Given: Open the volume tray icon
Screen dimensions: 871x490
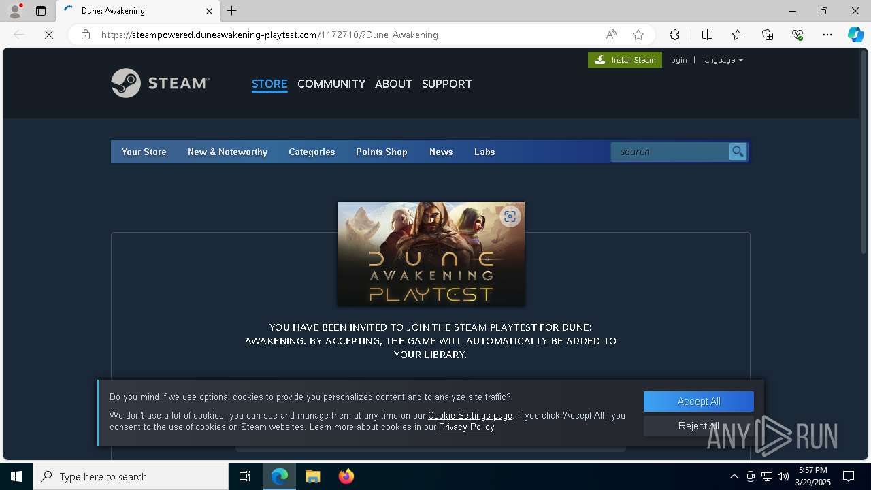Looking at the screenshot, I should [783, 476].
